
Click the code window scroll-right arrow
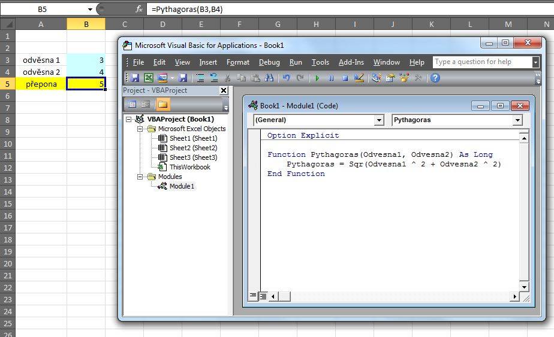(514, 296)
